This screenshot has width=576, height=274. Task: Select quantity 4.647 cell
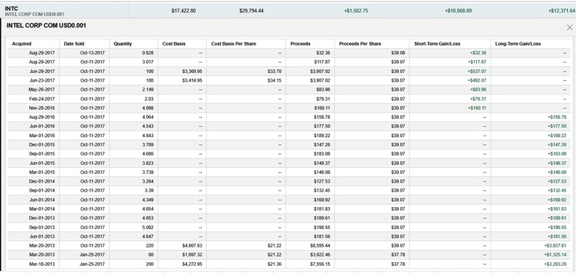pyautogui.click(x=148, y=236)
